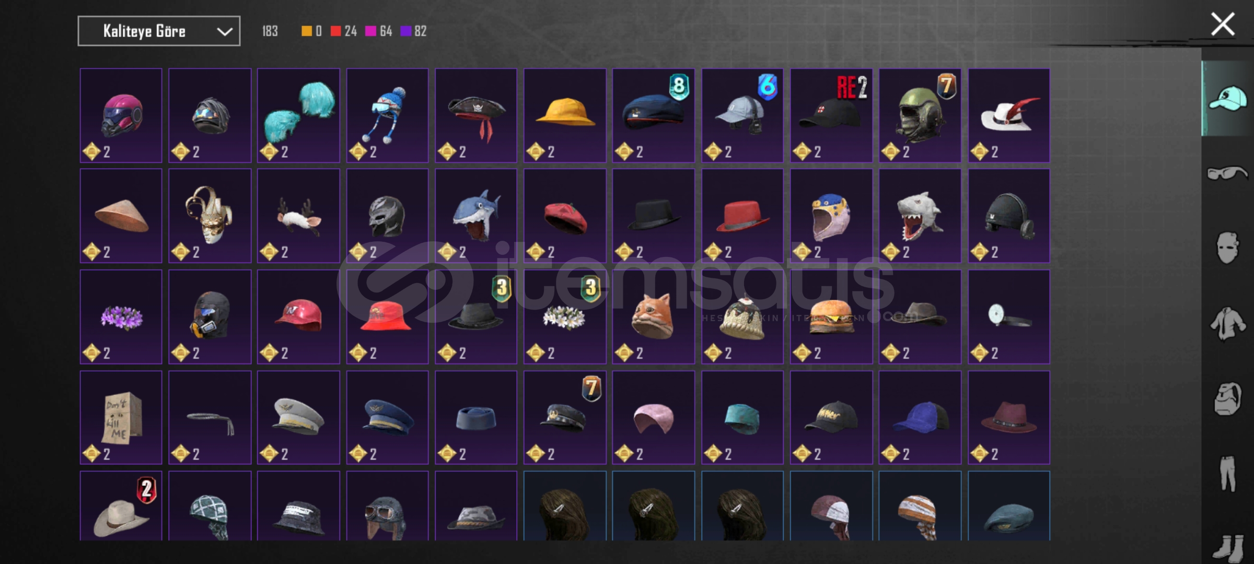Viewport: 1254px width, 564px height.
Task: Switch to the glasses category icon
Action: 1227,173
